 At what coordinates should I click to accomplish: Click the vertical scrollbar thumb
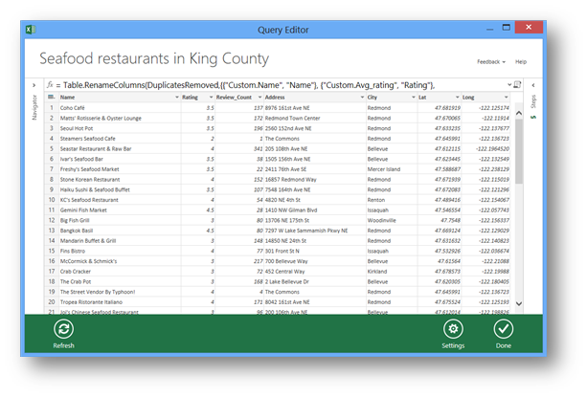coord(519,151)
